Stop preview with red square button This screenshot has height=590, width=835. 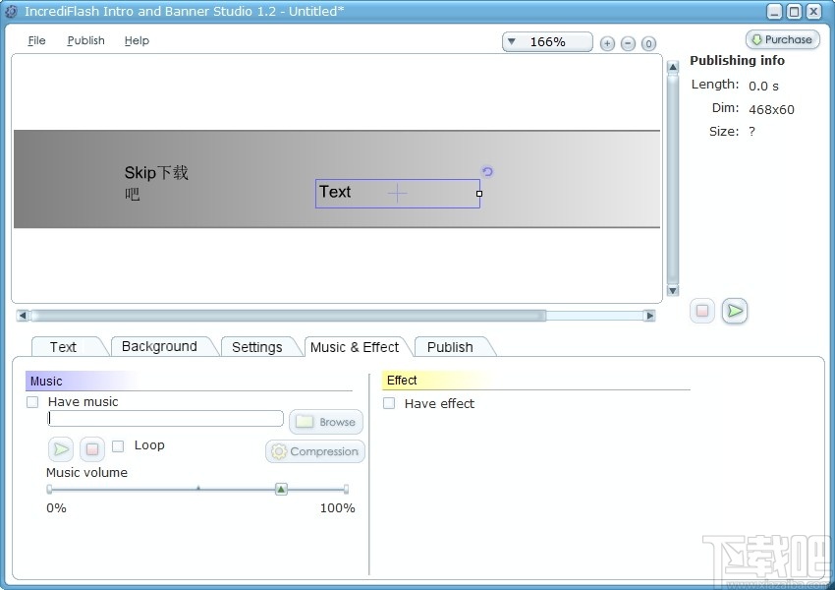(702, 310)
